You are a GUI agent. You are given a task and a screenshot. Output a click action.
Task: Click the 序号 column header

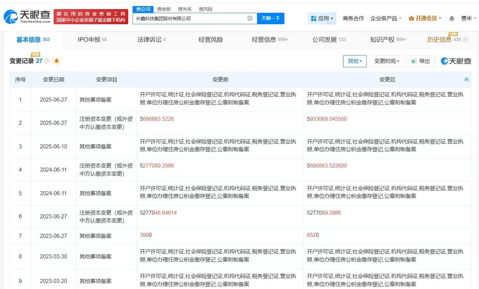click(x=20, y=80)
